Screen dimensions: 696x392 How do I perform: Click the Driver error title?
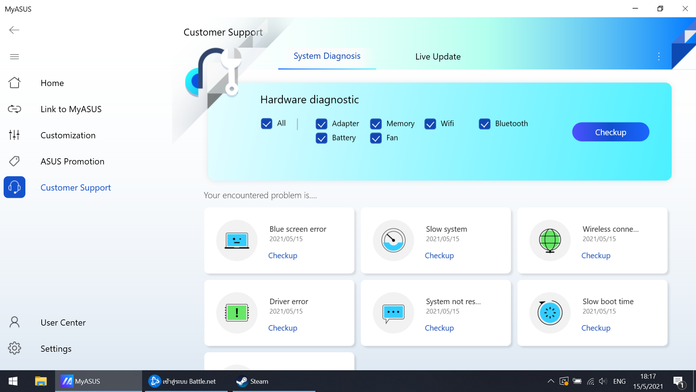pos(289,301)
